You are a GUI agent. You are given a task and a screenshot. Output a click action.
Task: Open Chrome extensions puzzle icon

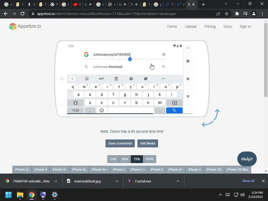pos(237,14)
